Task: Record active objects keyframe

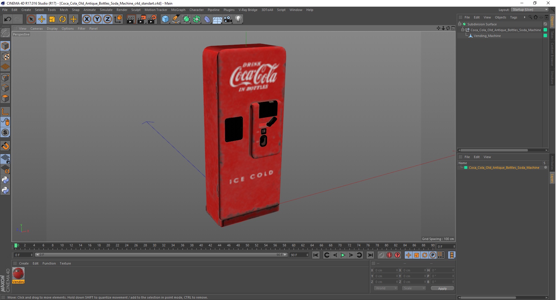Action: [381, 255]
